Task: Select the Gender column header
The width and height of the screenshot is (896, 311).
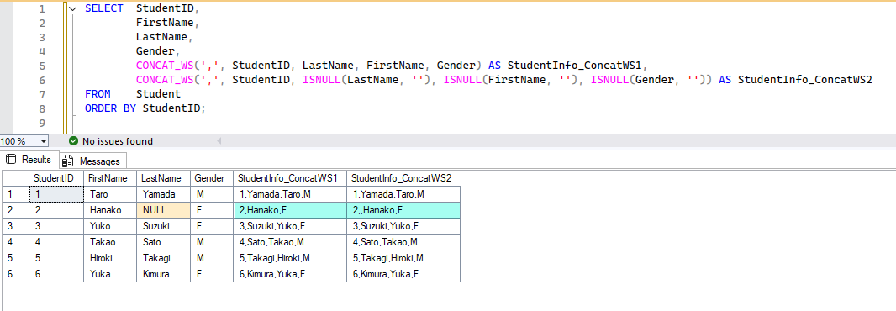Action: point(212,178)
